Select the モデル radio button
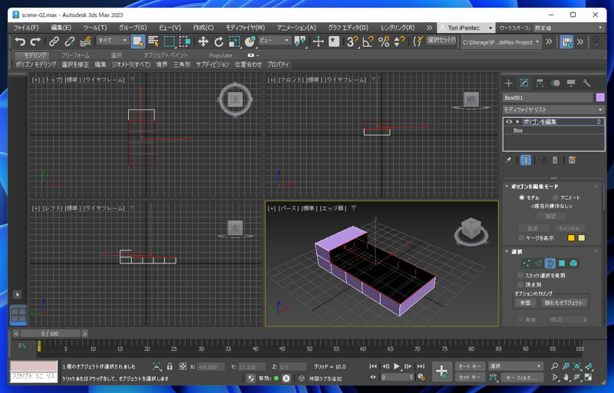614x393 pixels. click(x=522, y=198)
